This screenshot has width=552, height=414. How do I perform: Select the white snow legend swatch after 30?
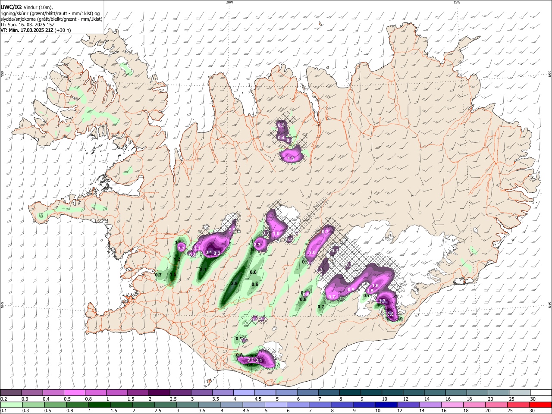click(541, 393)
